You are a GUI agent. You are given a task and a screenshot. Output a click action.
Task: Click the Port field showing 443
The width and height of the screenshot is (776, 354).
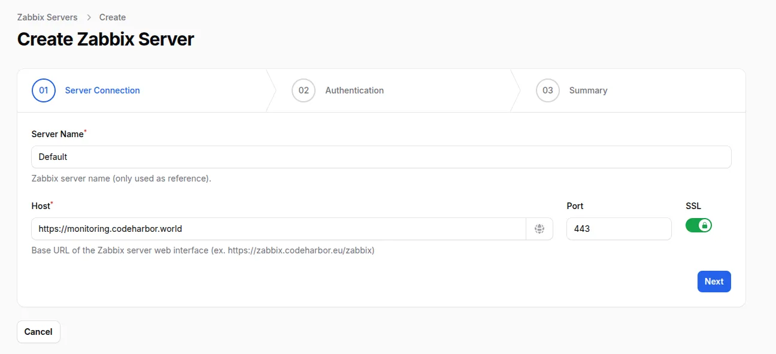(619, 229)
